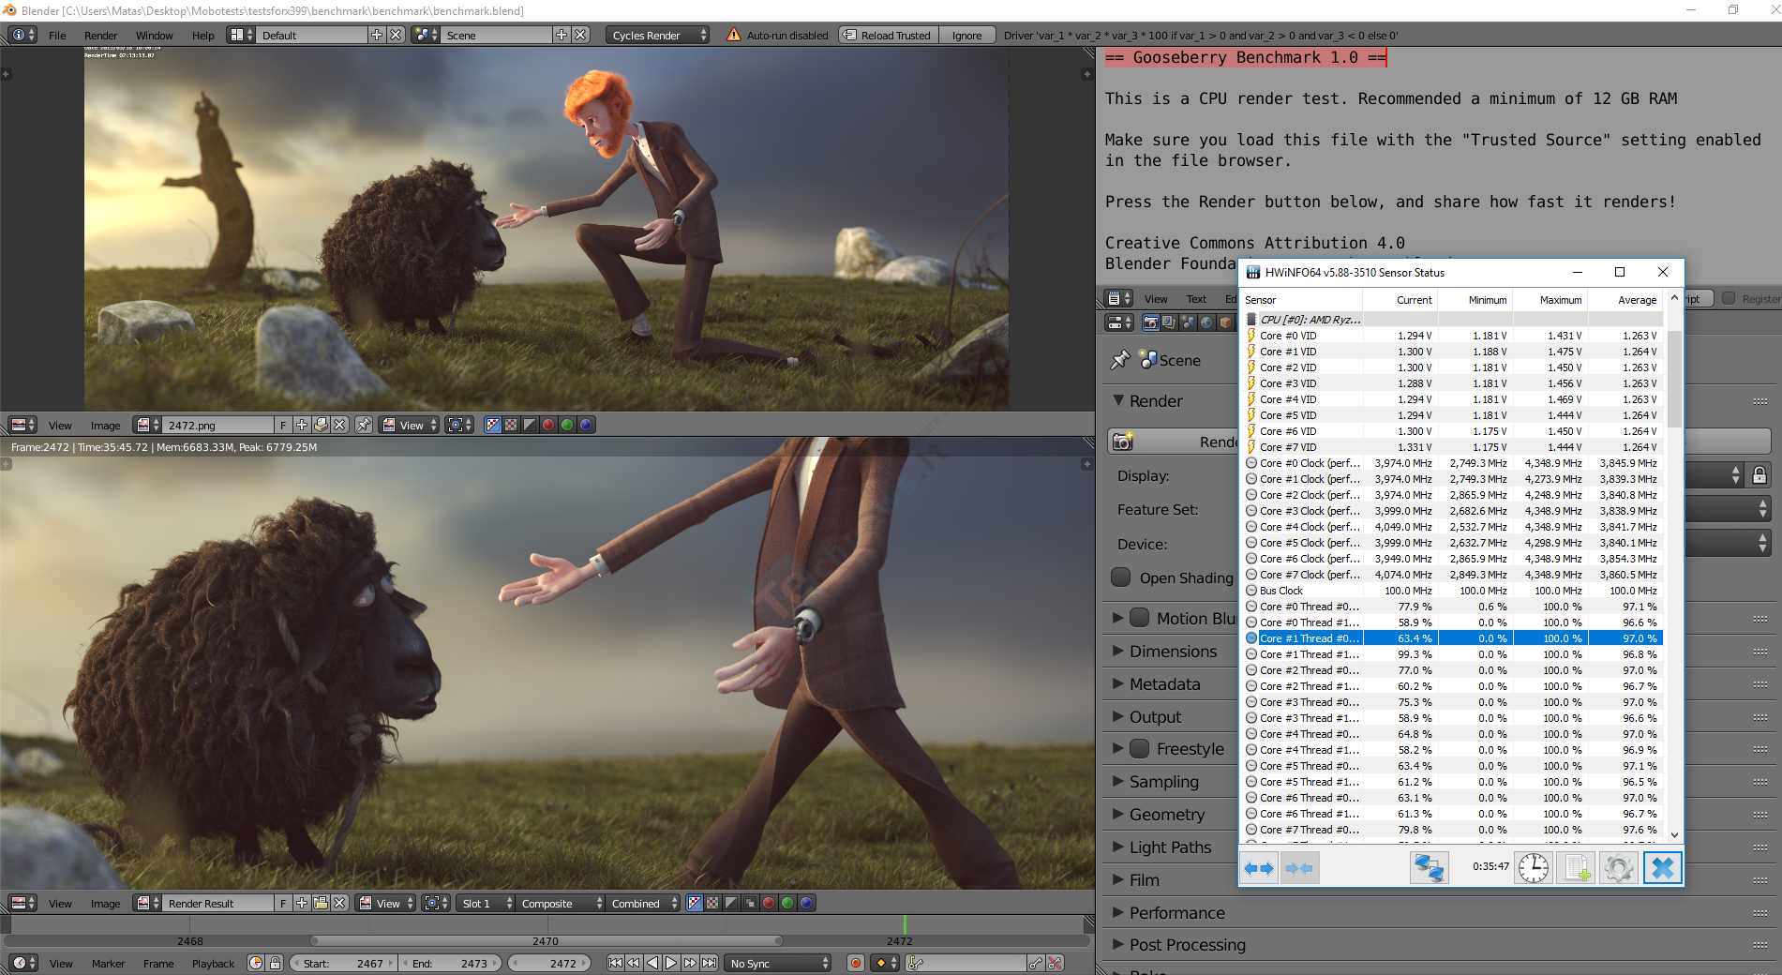Open the Render menu in top bar
Viewport: 1782px width, 975px height.
(x=101, y=36)
